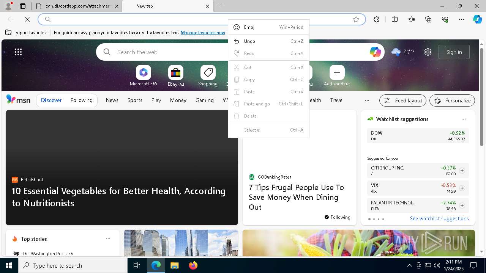Open page settings gear

[428, 52]
